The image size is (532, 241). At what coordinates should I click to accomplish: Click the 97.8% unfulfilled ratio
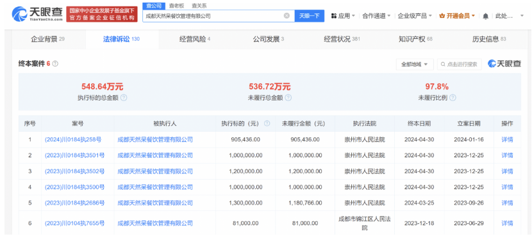437,86
